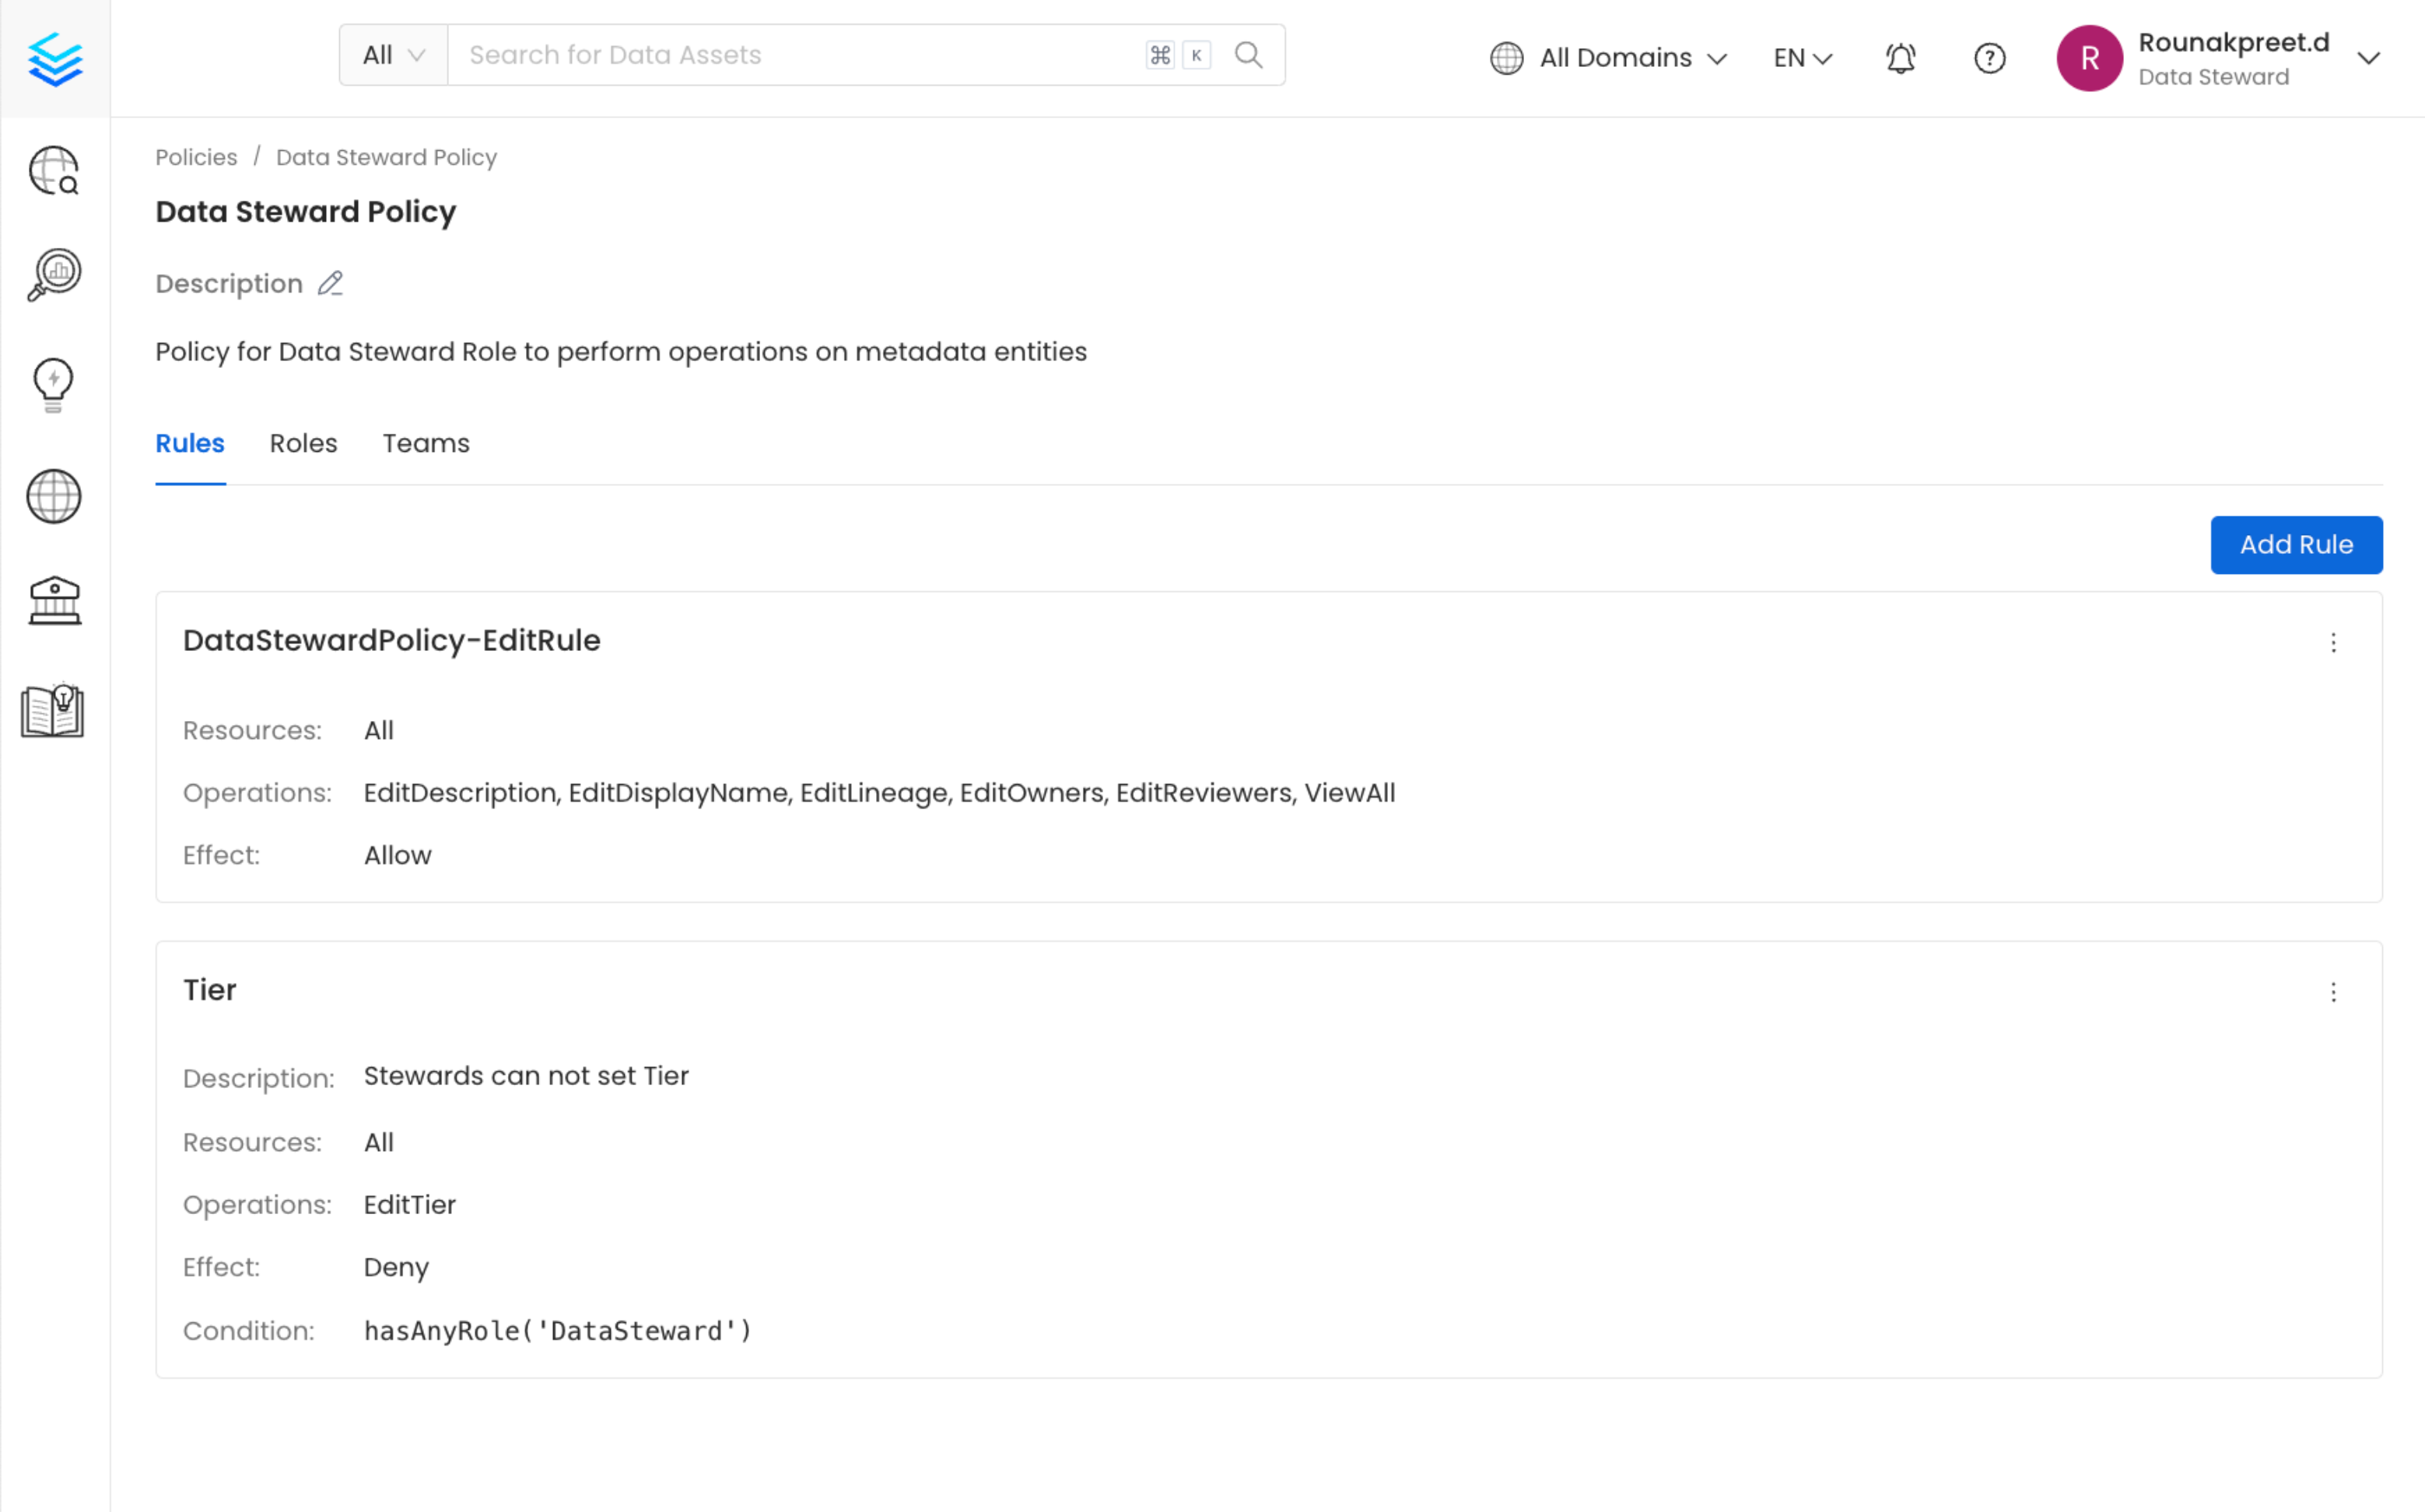Open the Insights lightbulb sidebar icon
This screenshot has width=2425, height=1512.
tap(54, 384)
